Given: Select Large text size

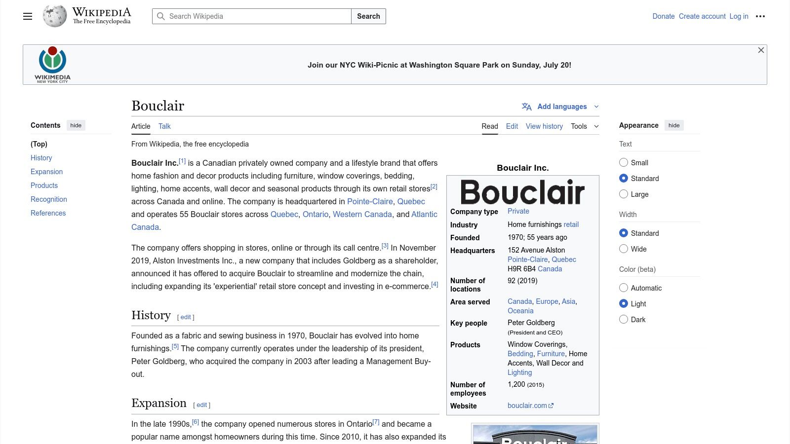Looking at the screenshot, I should [x=624, y=194].
